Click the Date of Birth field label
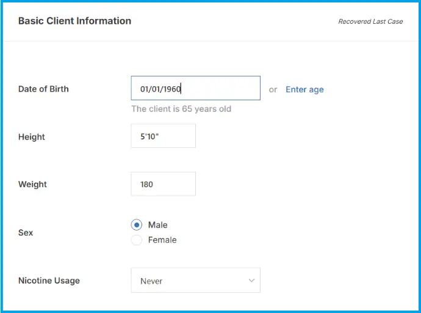The image size is (421, 313). tap(43, 89)
